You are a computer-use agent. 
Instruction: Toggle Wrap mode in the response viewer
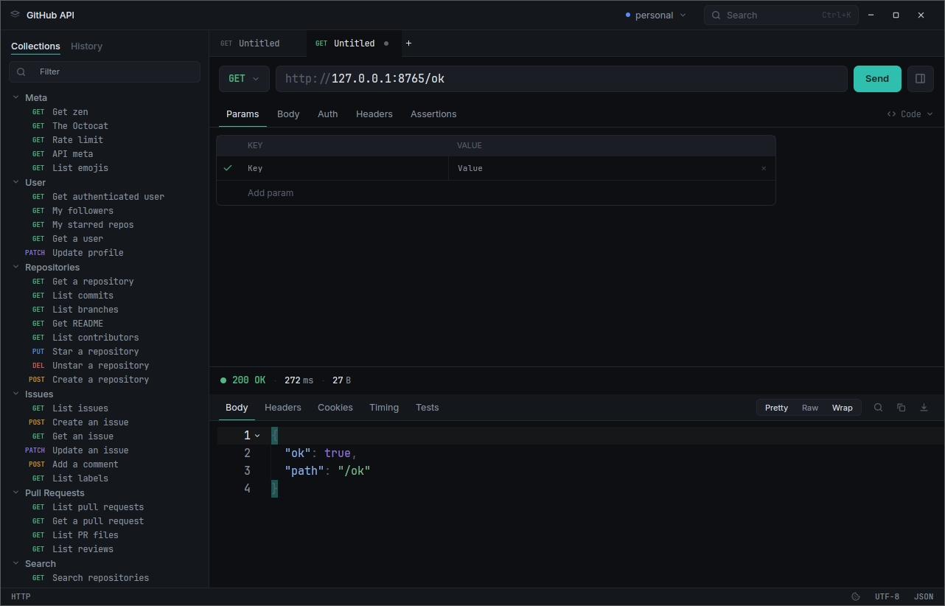843,408
